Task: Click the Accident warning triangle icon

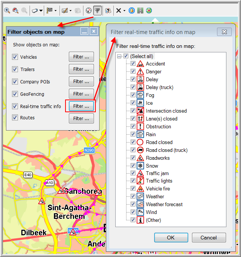Action: 140,64
